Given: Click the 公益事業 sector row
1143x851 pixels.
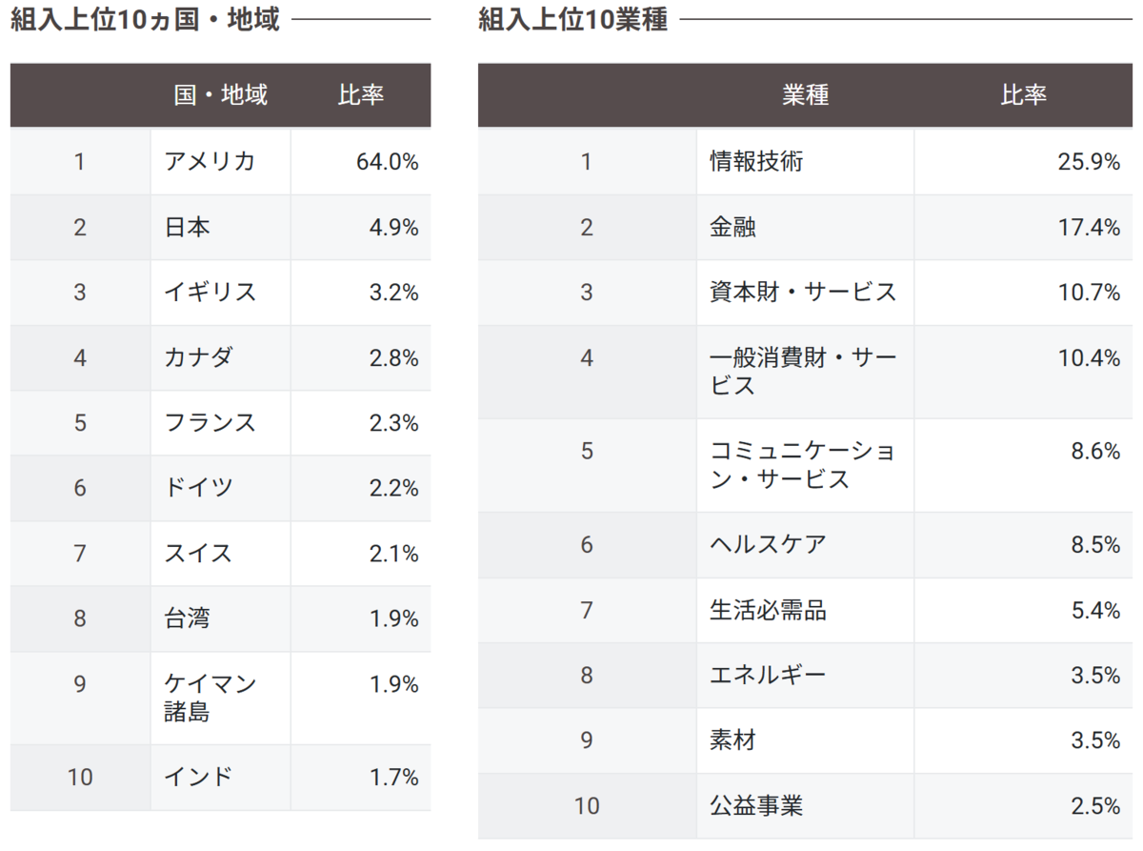Looking at the screenshot, I should 805,806.
